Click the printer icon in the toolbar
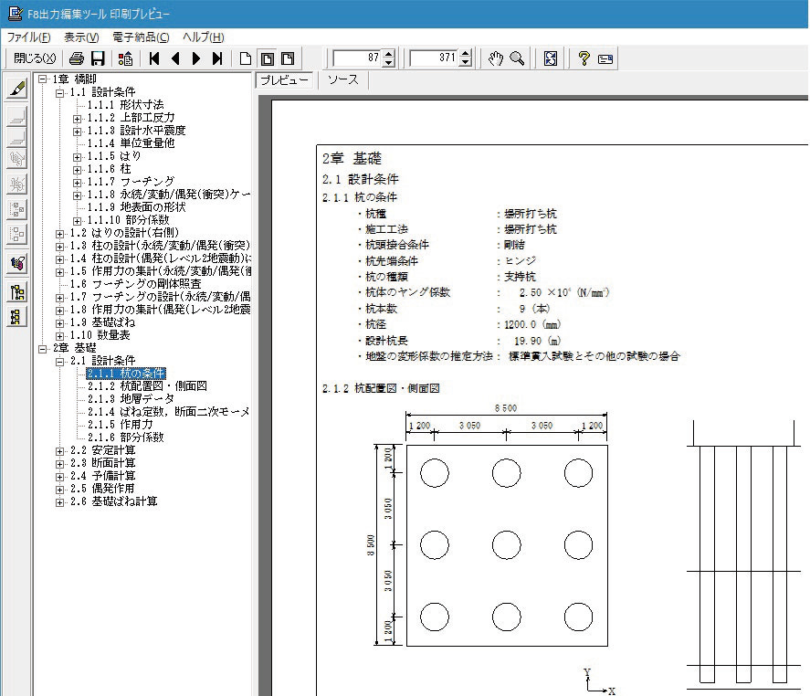The width and height of the screenshot is (810, 696). click(77, 58)
